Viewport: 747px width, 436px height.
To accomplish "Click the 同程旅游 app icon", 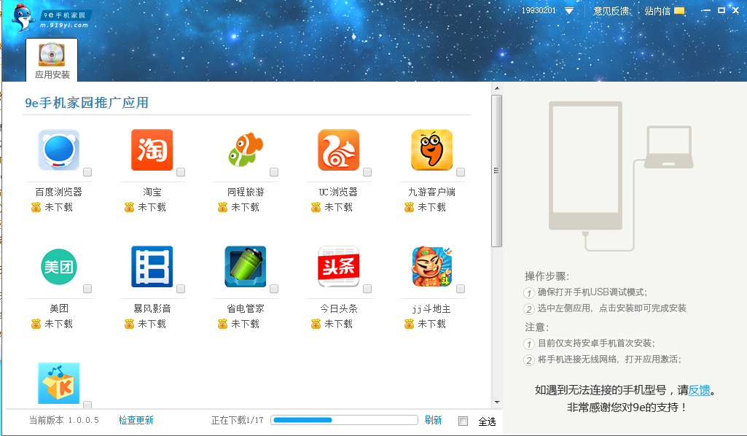I will click(x=246, y=150).
